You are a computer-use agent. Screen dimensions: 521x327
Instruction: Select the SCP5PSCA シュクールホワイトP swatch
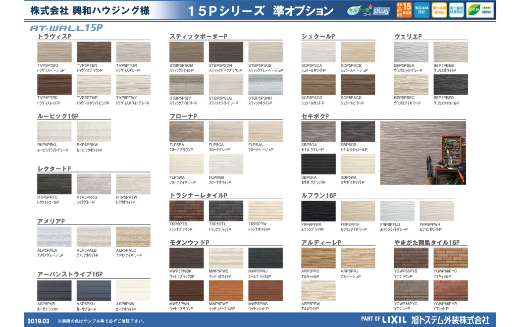pos(318,52)
